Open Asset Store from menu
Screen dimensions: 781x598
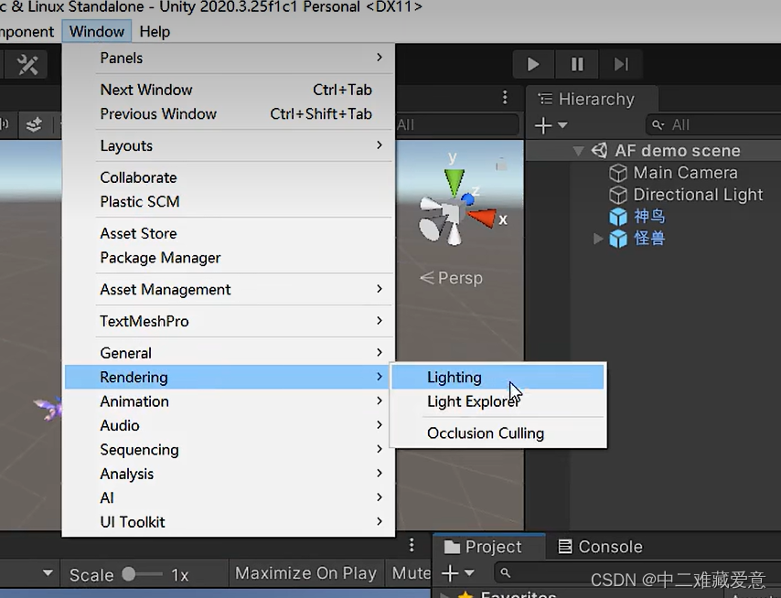click(x=230, y=233)
